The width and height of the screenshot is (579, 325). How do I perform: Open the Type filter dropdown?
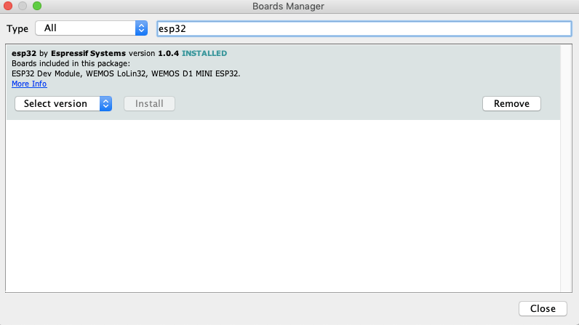click(92, 28)
